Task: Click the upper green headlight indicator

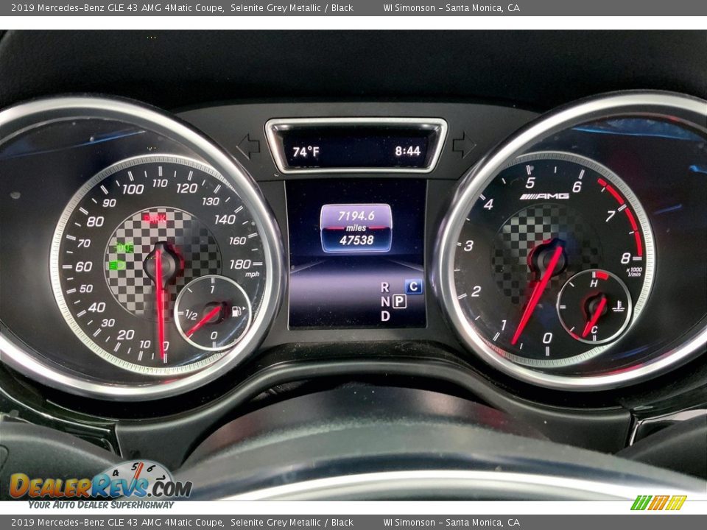Action: point(125,247)
